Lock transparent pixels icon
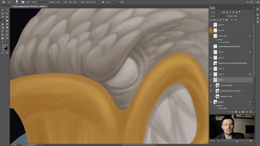 214,20
